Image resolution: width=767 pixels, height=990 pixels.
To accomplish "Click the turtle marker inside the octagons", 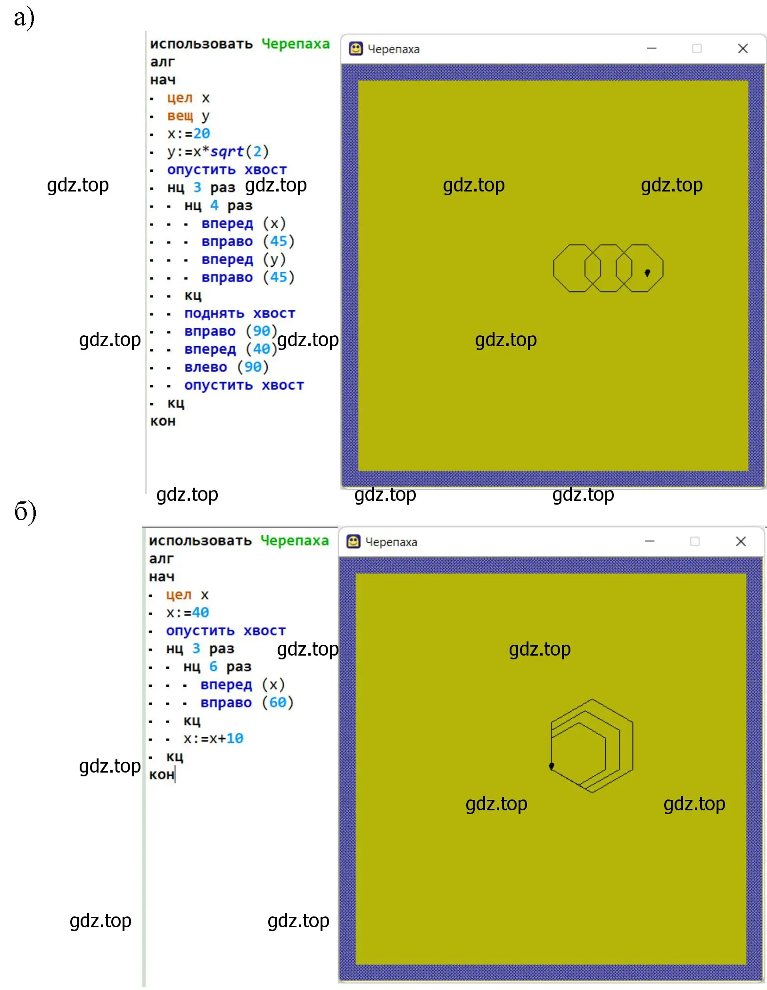I will tap(647, 273).
